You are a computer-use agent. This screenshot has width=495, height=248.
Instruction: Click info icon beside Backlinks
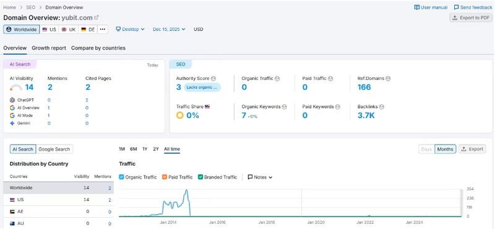[x=381, y=107]
